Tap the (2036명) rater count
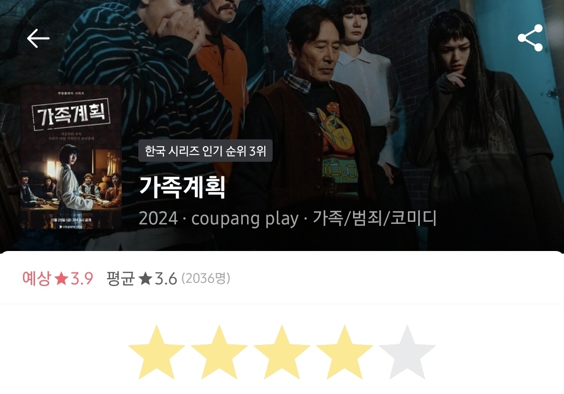The width and height of the screenshot is (564, 394). pos(206,278)
